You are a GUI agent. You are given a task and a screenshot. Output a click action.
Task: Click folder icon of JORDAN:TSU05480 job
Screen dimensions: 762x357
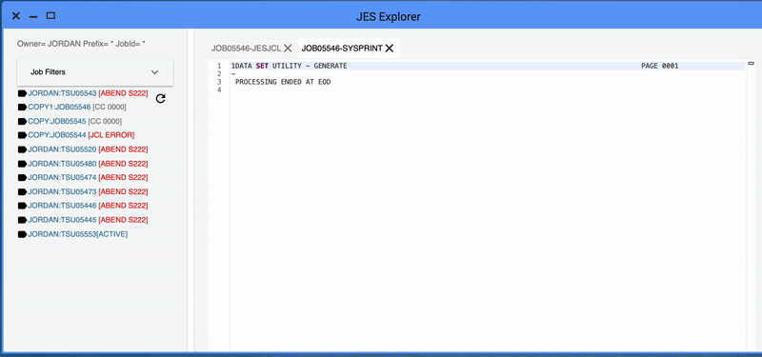click(22, 164)
